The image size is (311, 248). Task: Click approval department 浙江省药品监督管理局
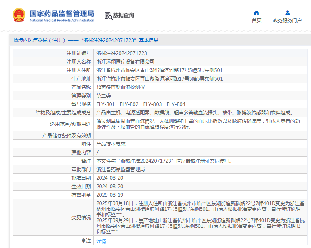[x=120, y=169]
